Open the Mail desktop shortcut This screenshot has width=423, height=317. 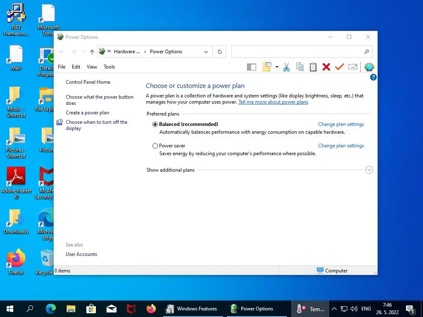coord(16,58)
